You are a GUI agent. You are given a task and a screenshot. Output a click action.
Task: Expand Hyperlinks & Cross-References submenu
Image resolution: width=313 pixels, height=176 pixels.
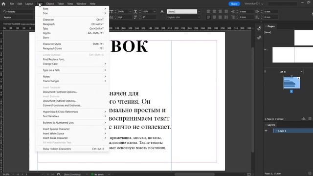(x=72, y=112)
